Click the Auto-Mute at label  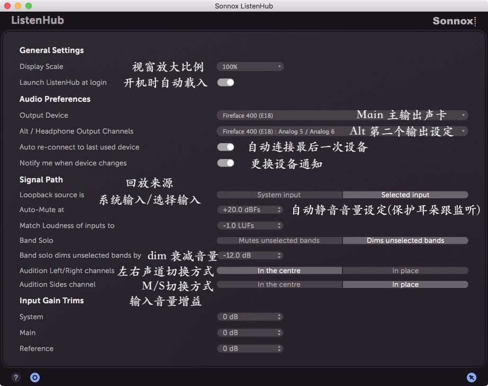point(42,209)
